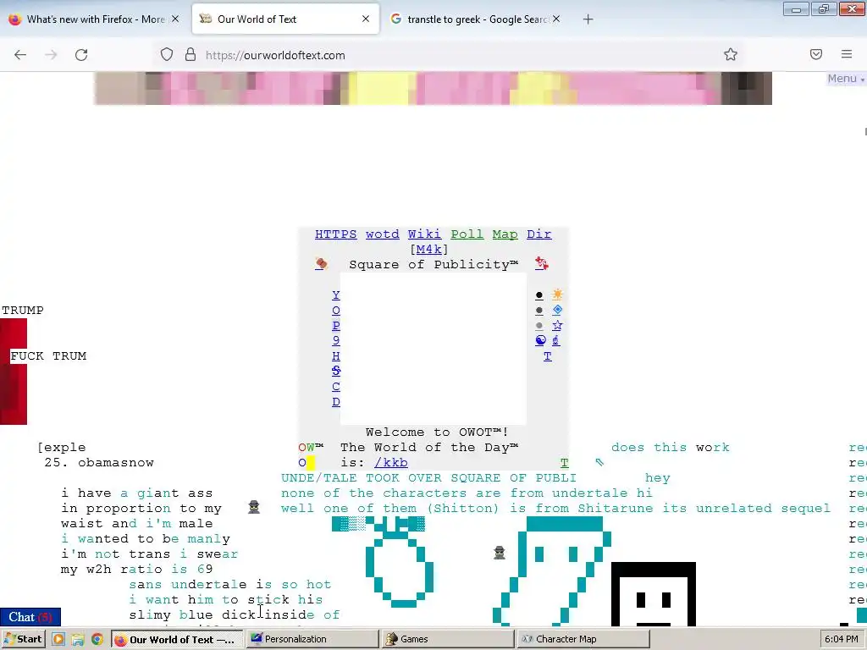Click the P link beside the square

tap(335, 326)
